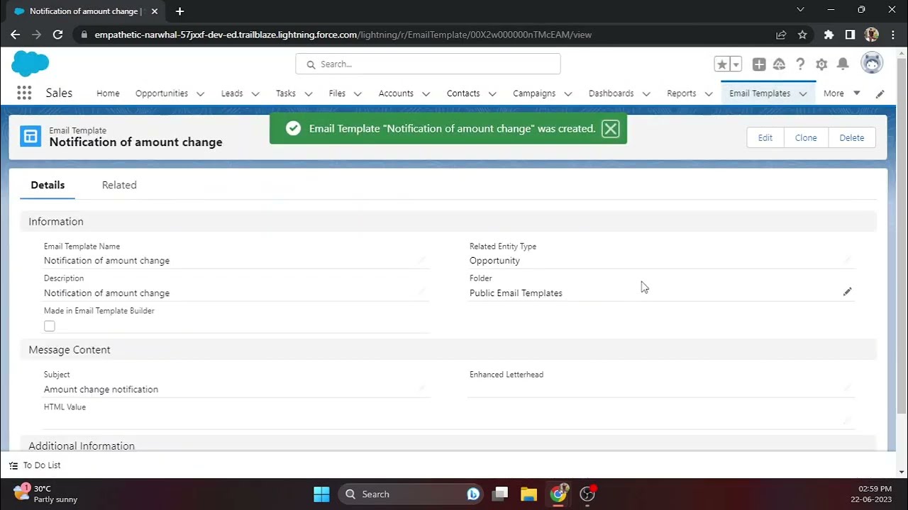Dismiss the success toast notification
908x510 pixels.
(610, 129)
